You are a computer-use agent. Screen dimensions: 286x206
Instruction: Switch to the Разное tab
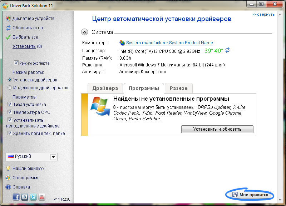pos(178,88)
